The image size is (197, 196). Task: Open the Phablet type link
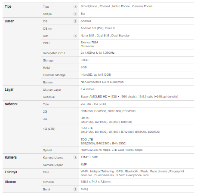105,6
